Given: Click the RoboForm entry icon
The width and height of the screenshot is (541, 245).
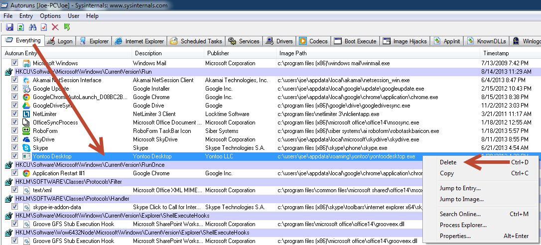Looking at the screenshot, I should (x=26, y=131).
